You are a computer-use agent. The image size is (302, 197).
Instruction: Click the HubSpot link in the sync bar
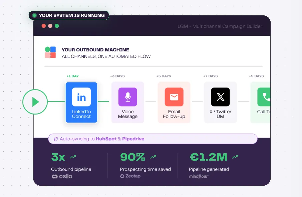pos(106,139)
